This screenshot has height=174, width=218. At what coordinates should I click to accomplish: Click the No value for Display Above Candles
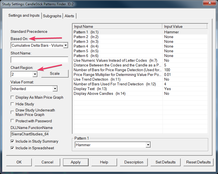click(x=166, y=93)
